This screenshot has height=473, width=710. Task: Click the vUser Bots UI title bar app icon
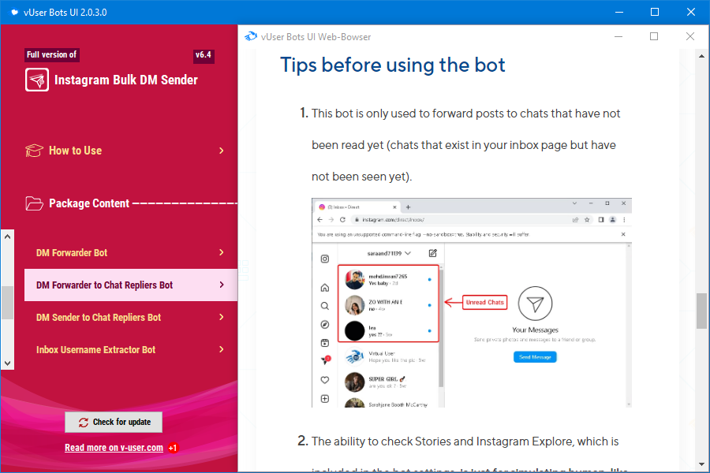[x=14, y=13]
